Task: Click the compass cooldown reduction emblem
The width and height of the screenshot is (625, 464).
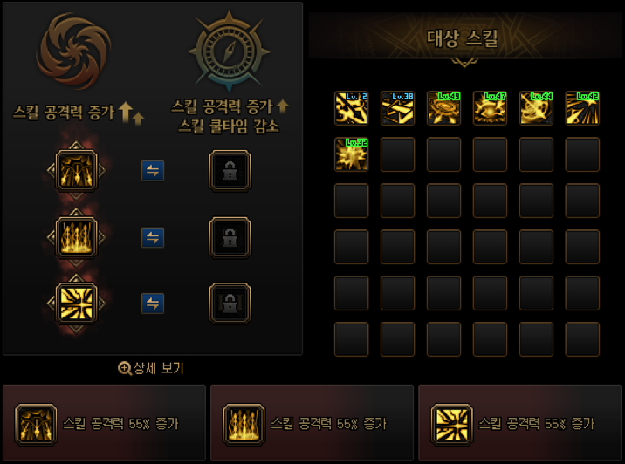Action: pos(229,51)
